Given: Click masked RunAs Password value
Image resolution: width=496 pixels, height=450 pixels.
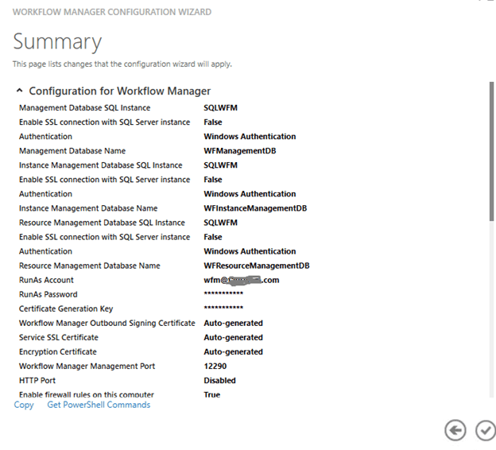Looking at the screenshot, I should pos(223,293).
